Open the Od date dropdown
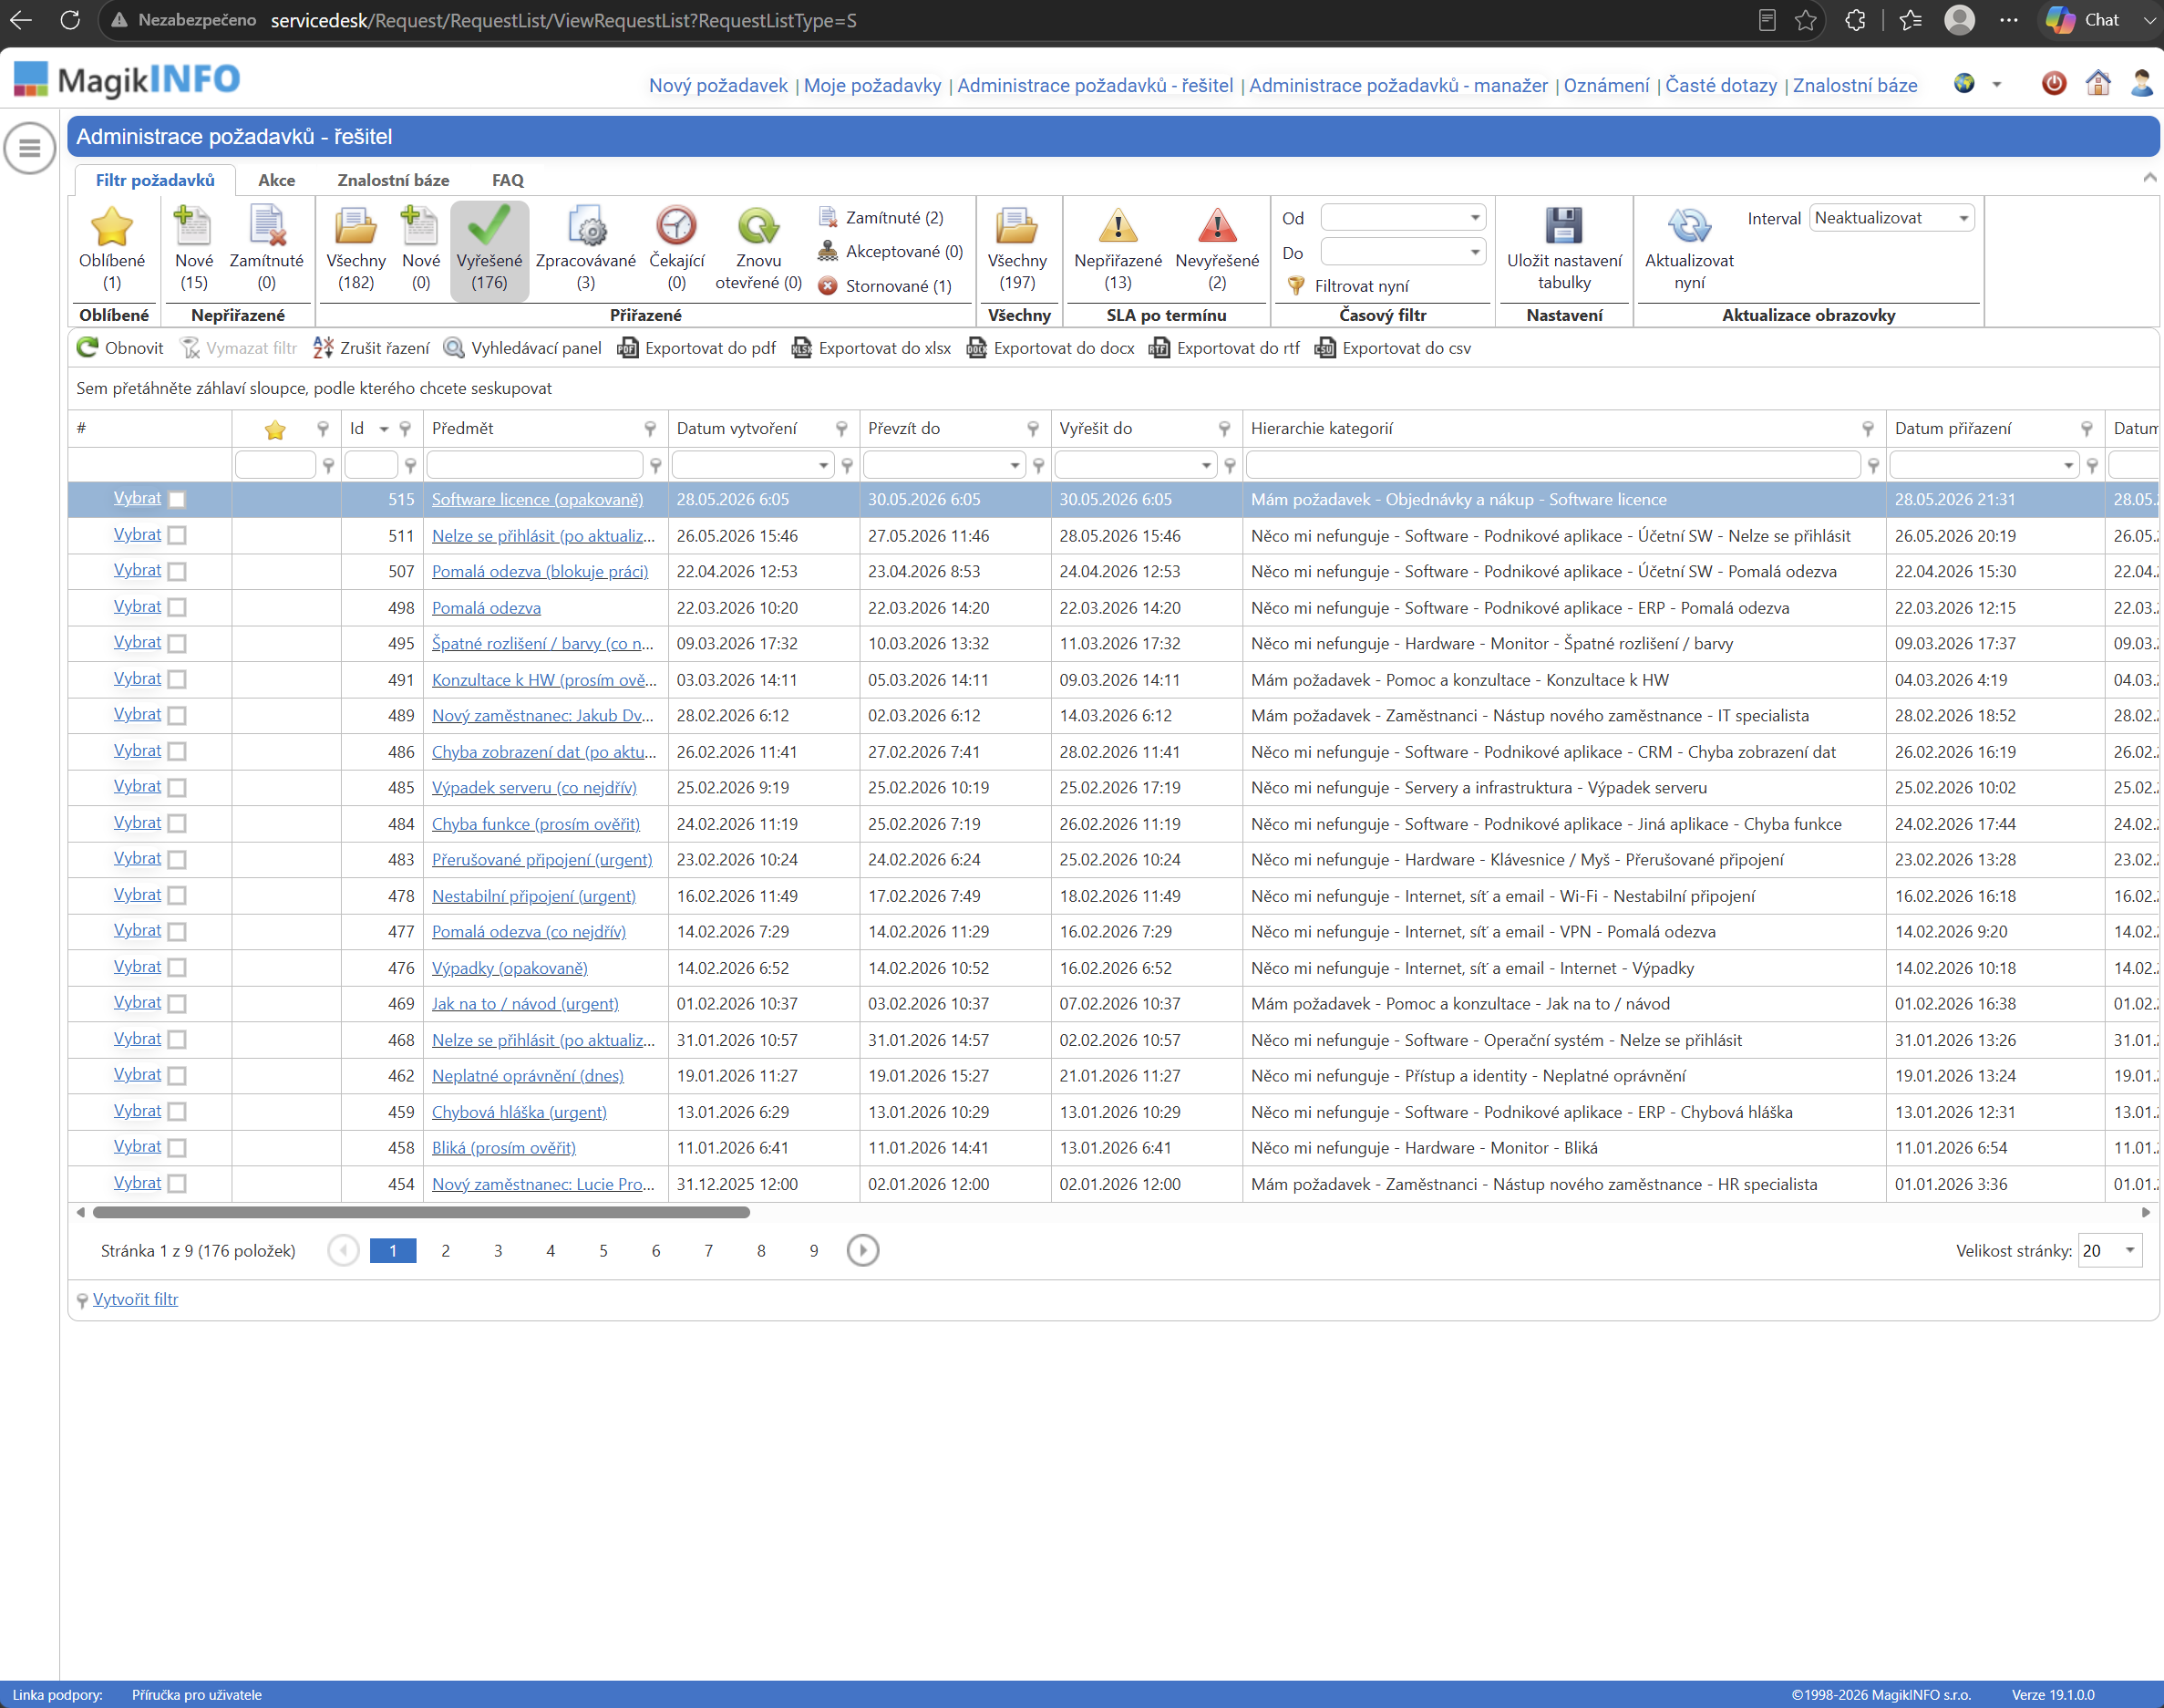The height and width of the screenshot is (1708, 2164). 1404,218
